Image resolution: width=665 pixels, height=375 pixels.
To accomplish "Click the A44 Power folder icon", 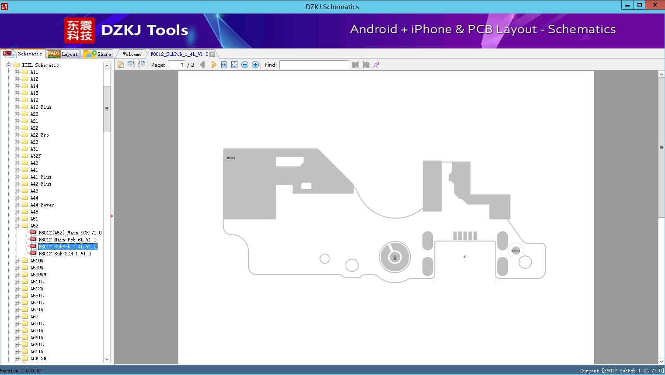I will 25,204.
